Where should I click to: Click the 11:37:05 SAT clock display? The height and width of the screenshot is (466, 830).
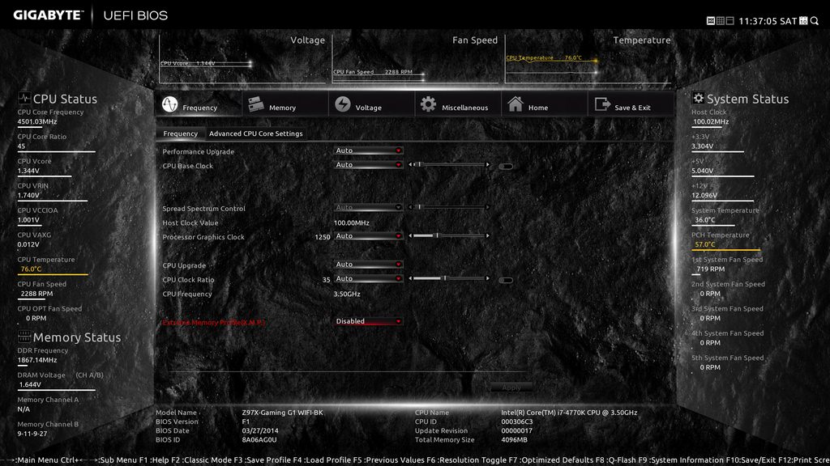click(768, 21)
